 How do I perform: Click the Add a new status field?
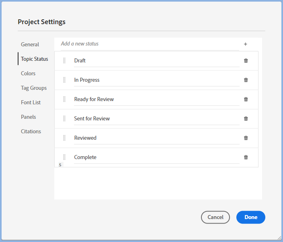(149, 44)
